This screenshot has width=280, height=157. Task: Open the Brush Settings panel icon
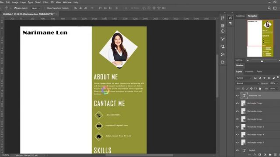(x=223, y=39)
